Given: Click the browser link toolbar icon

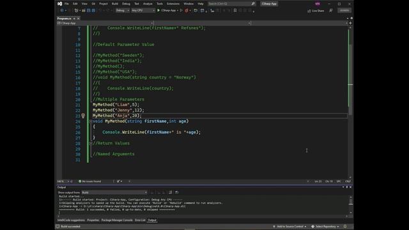Looking at the screenshot, I should pyautogui.click(x=196, y=10).
